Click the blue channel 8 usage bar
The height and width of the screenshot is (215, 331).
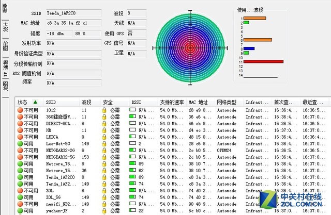(x=249, y=48)
